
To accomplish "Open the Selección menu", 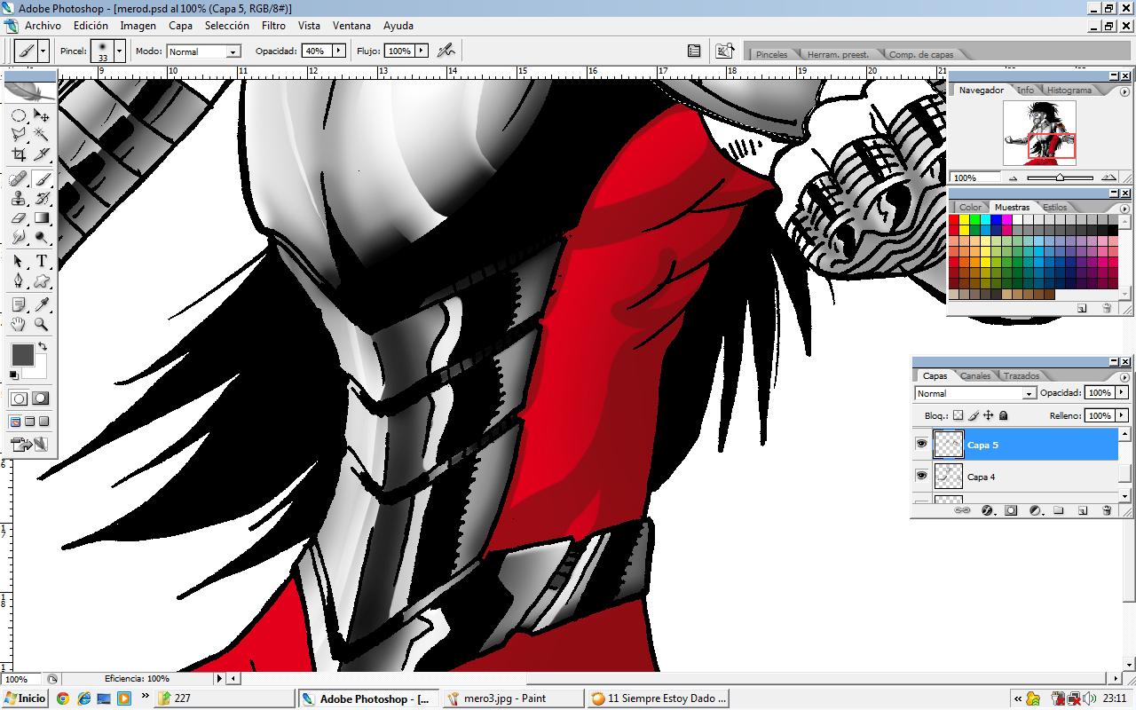I will pos(226,26).
